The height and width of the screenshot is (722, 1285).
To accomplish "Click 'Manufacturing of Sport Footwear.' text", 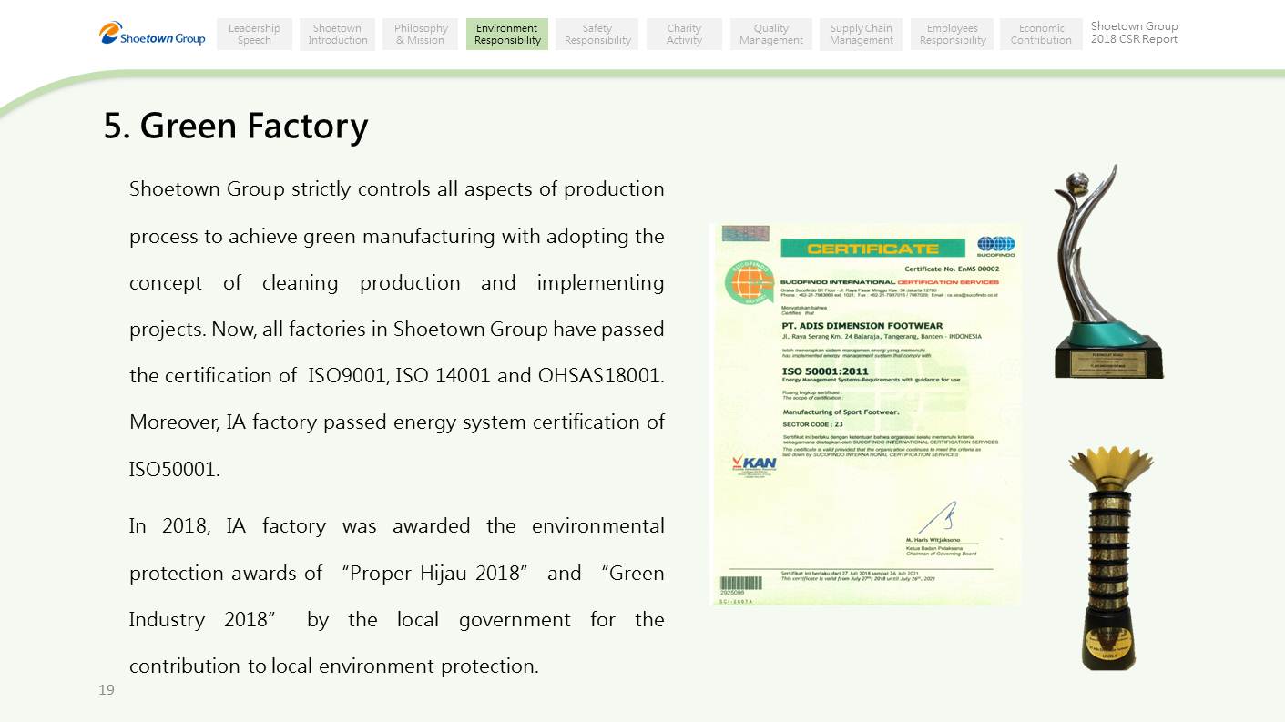I will pos(841,412).
